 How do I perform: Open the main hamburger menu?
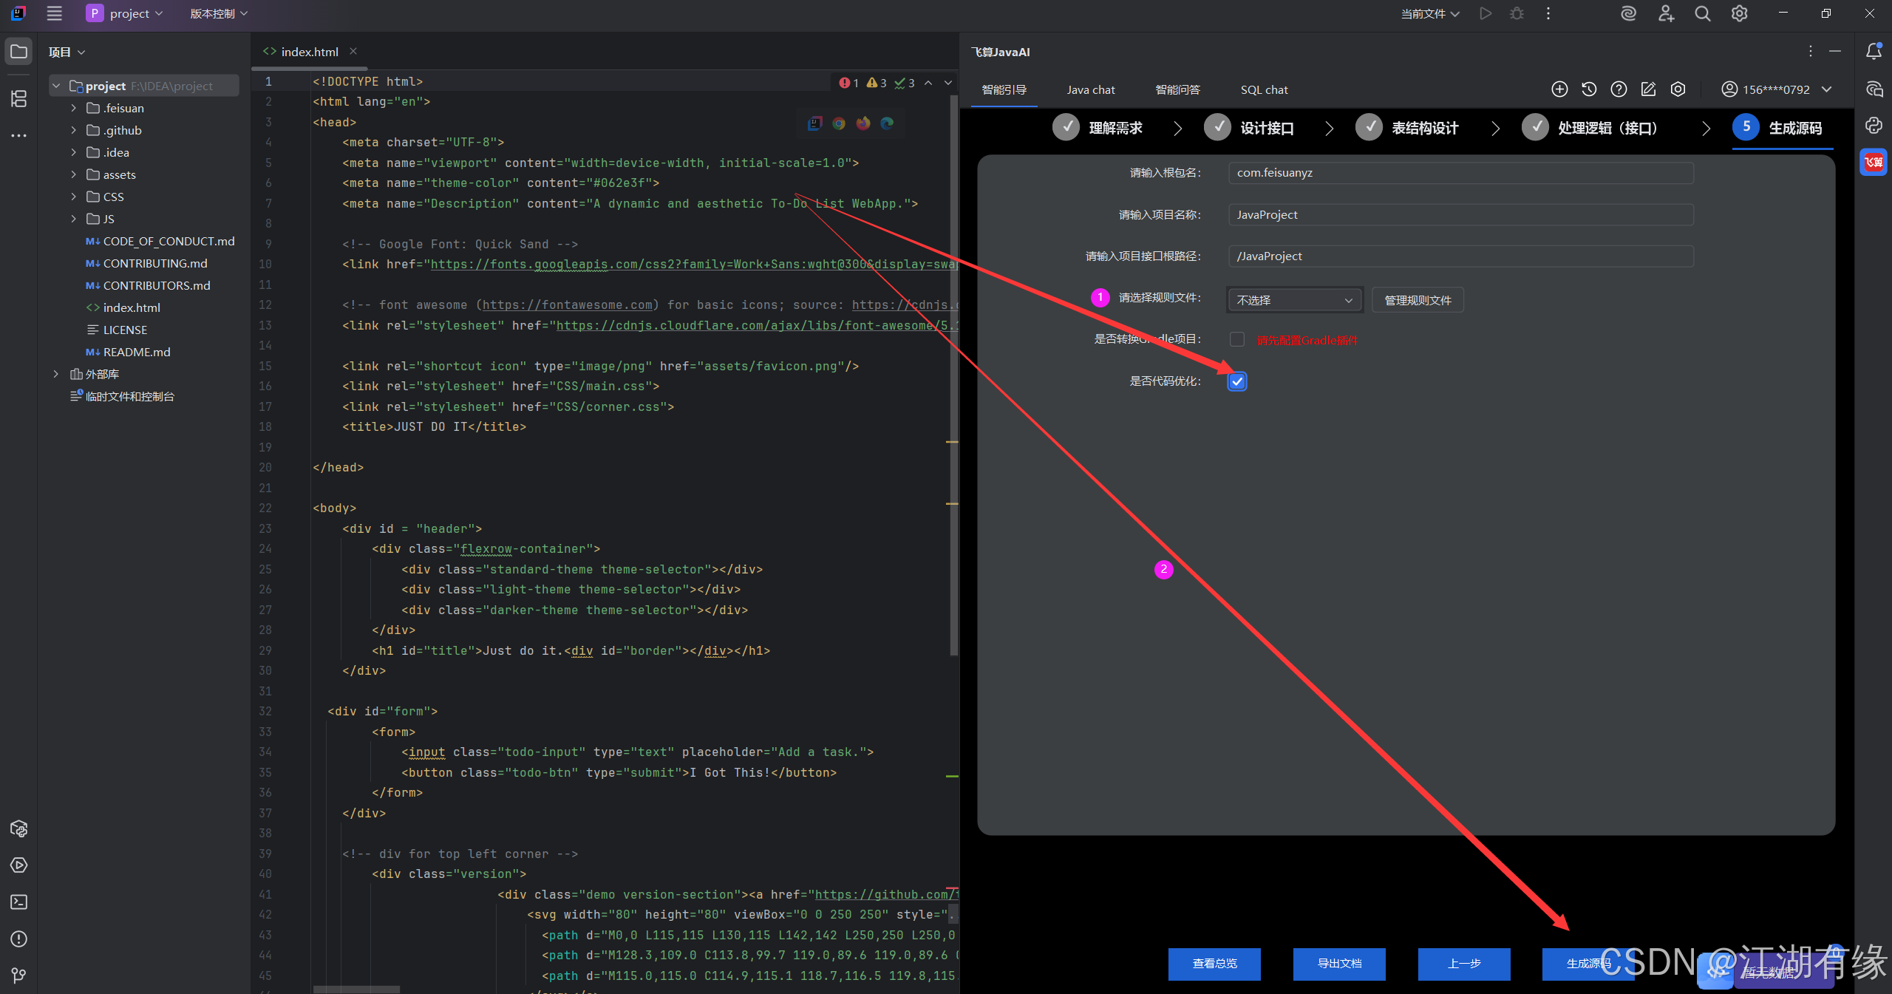(x=54, y=13)
